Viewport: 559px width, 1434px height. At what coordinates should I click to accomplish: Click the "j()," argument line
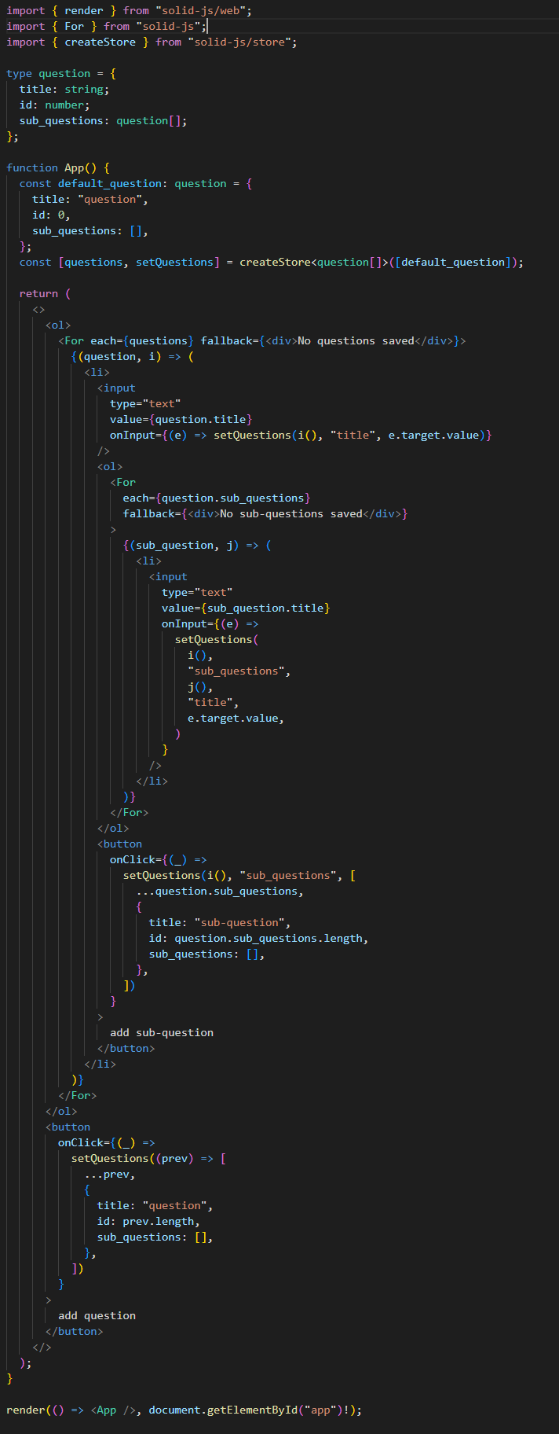[x=200, y=686]
